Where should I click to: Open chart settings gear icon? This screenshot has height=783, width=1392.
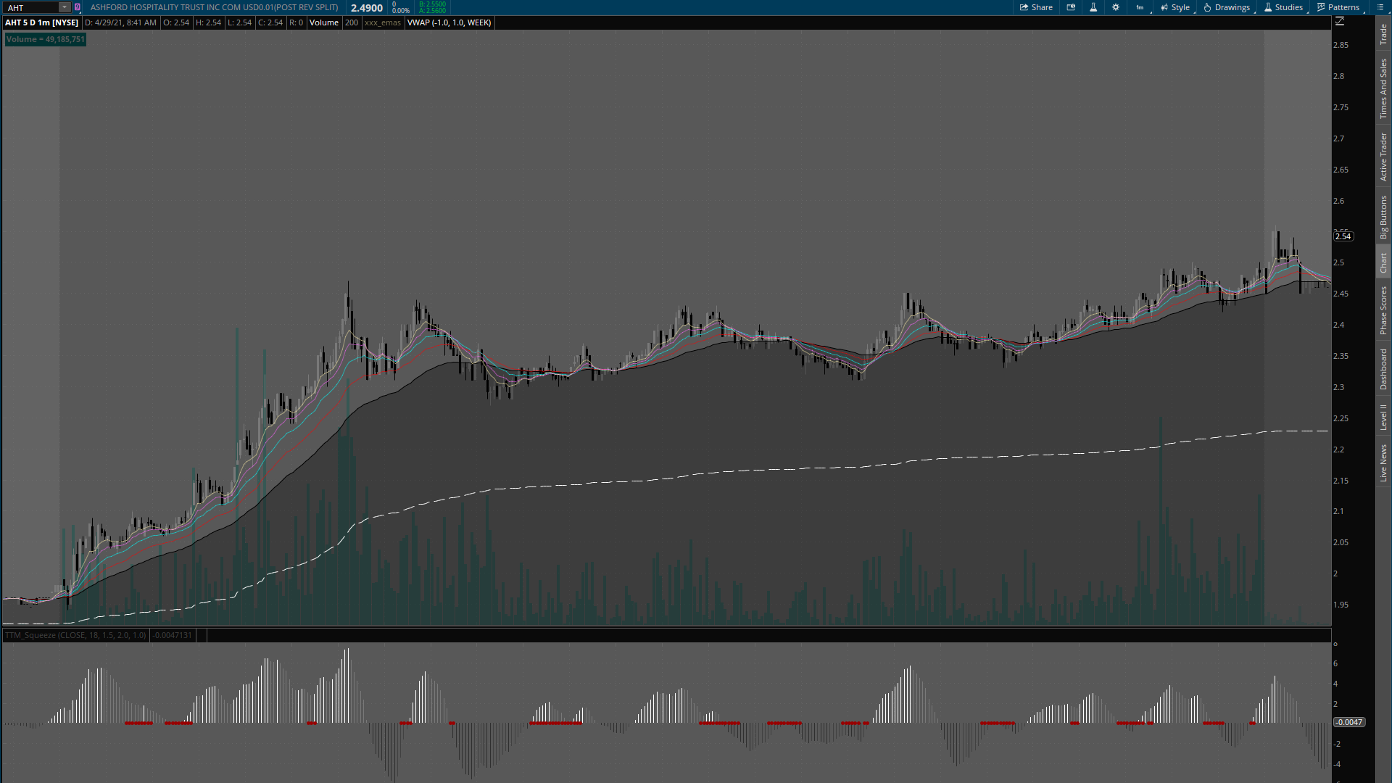point(1116,7)
